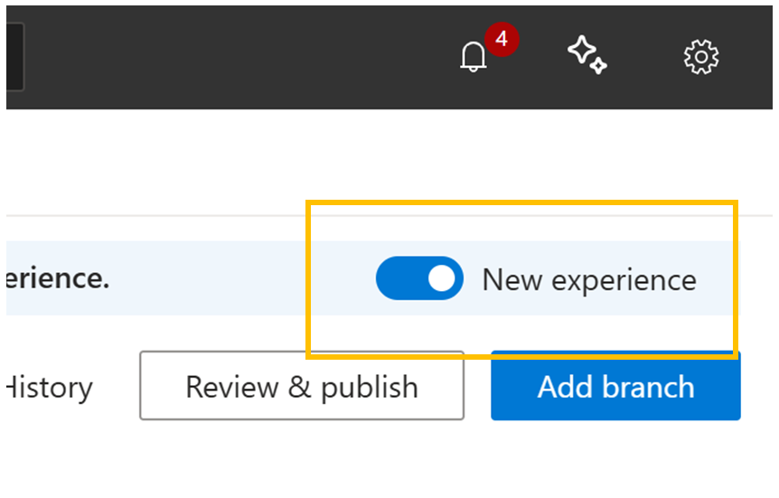Select the cog icon in the top bar
The width and height of the screenshot is (779, 498).
(x=700, y=58)
